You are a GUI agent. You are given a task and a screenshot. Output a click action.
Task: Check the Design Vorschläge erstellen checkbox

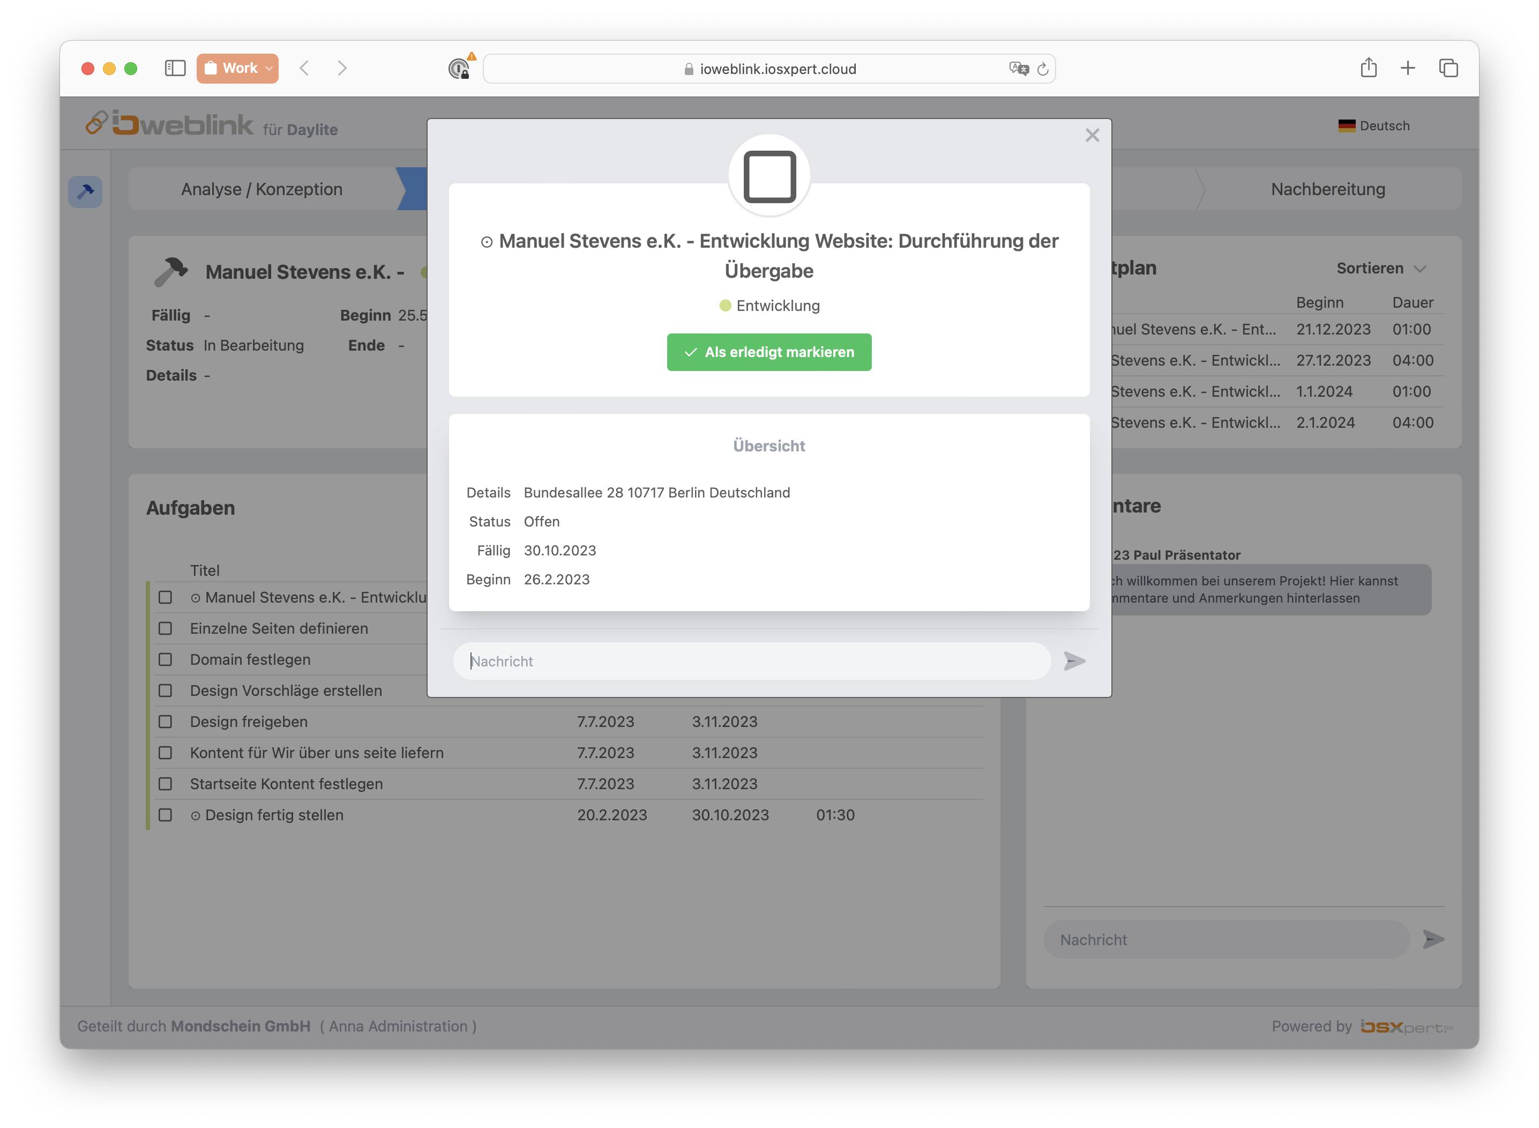tap(165, 691)
